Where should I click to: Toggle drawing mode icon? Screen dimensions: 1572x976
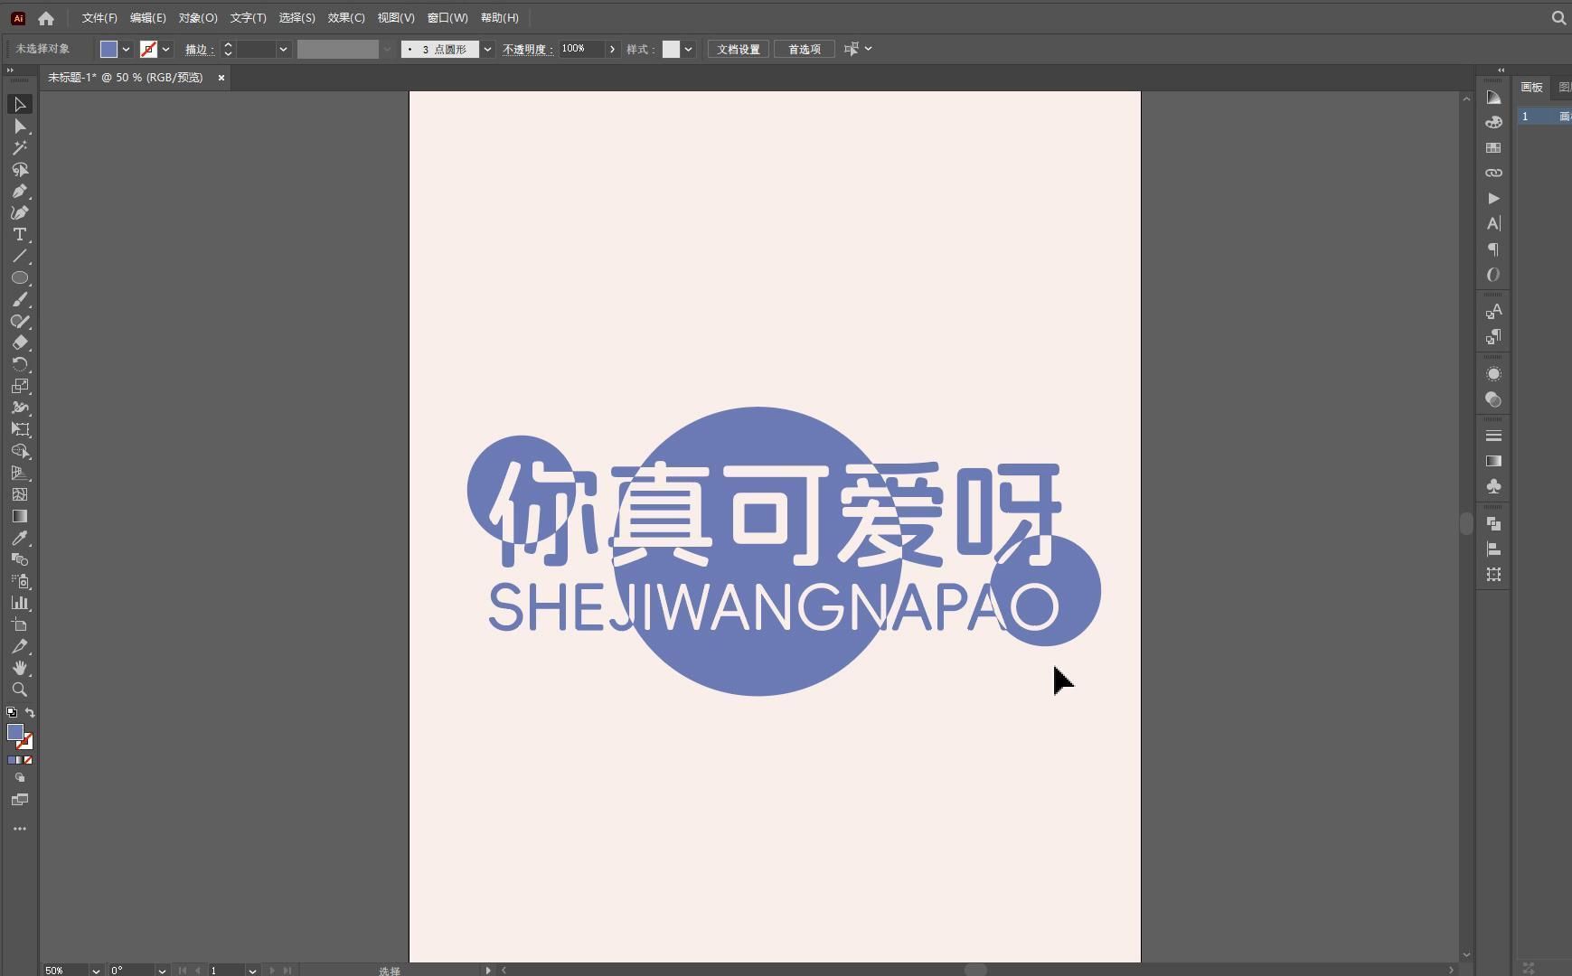pos(19,778)
